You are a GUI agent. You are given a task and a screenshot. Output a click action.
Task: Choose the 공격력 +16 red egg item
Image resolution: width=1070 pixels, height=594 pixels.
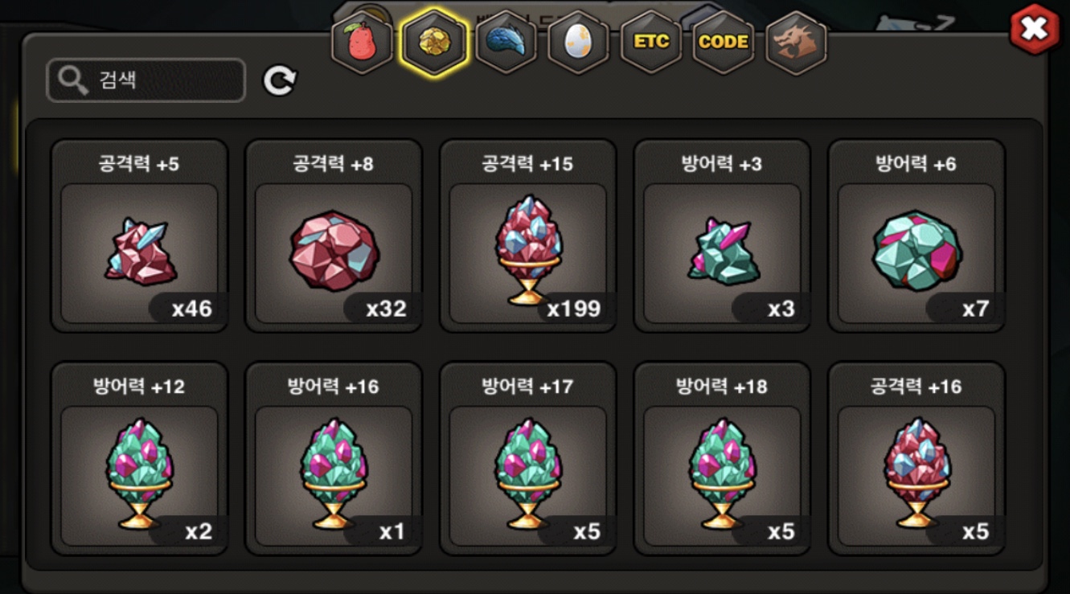pyautogui.click(x=916, y=458)
